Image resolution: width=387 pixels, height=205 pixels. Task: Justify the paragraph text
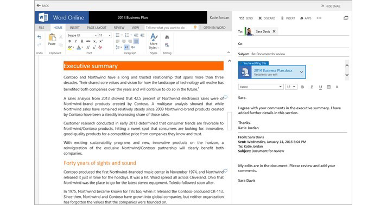coord(136,41)
